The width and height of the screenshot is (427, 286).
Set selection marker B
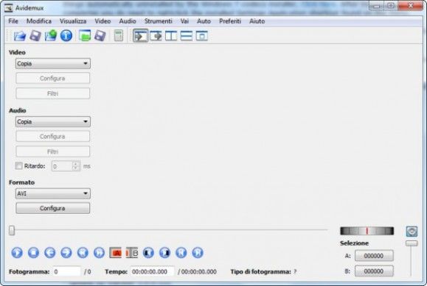[x=132, y=253]
